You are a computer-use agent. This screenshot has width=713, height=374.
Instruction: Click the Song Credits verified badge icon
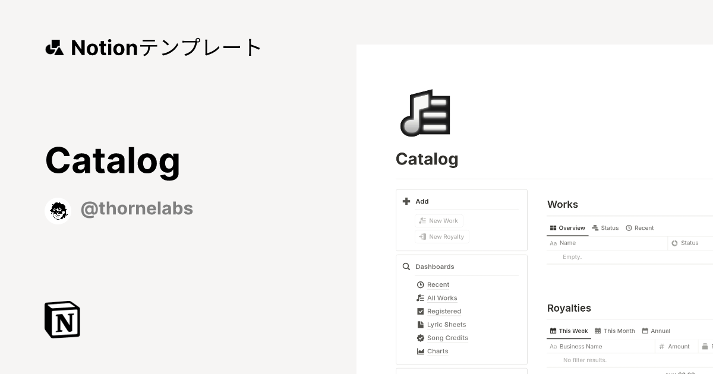(x=421, y=338)
